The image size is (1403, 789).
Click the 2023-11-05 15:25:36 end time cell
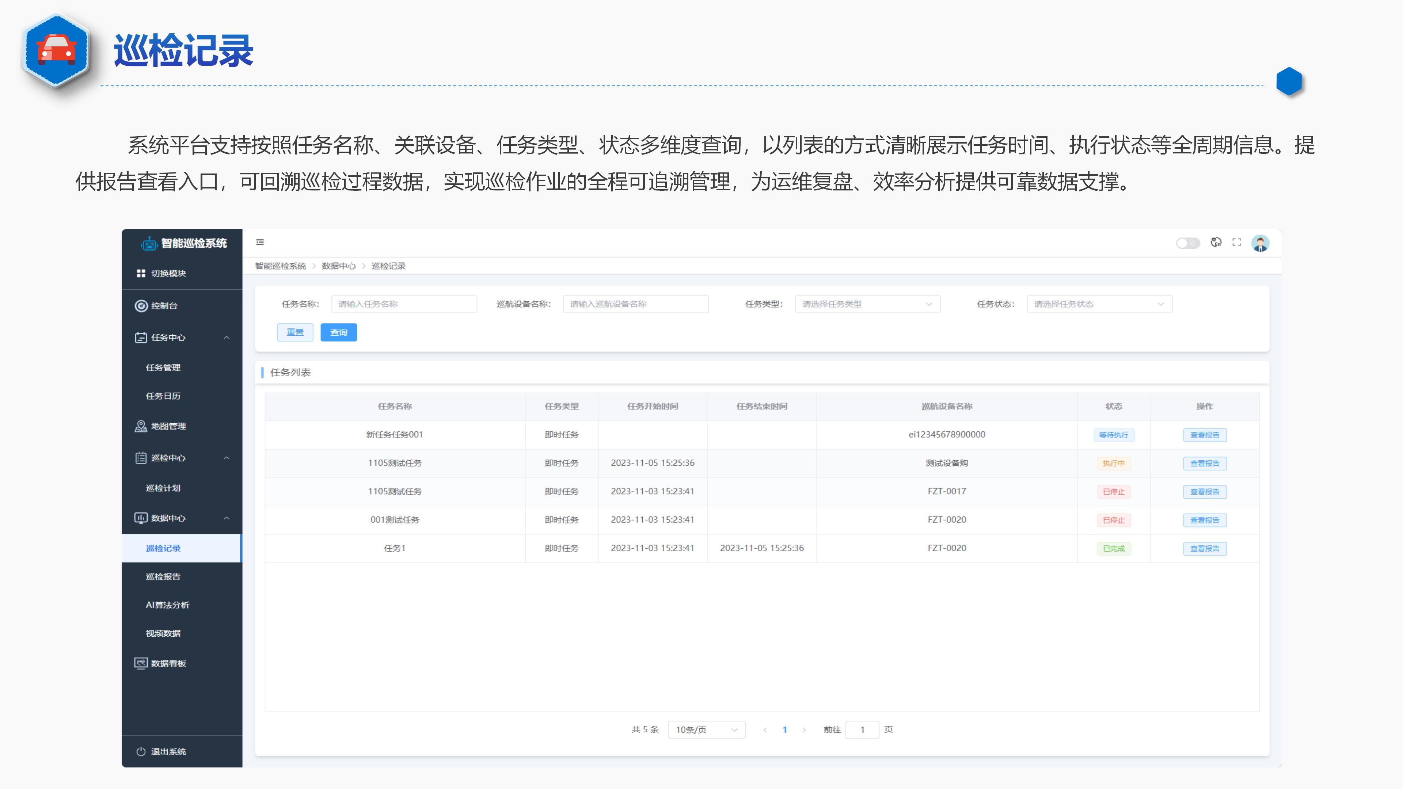(x=761, y=548)
